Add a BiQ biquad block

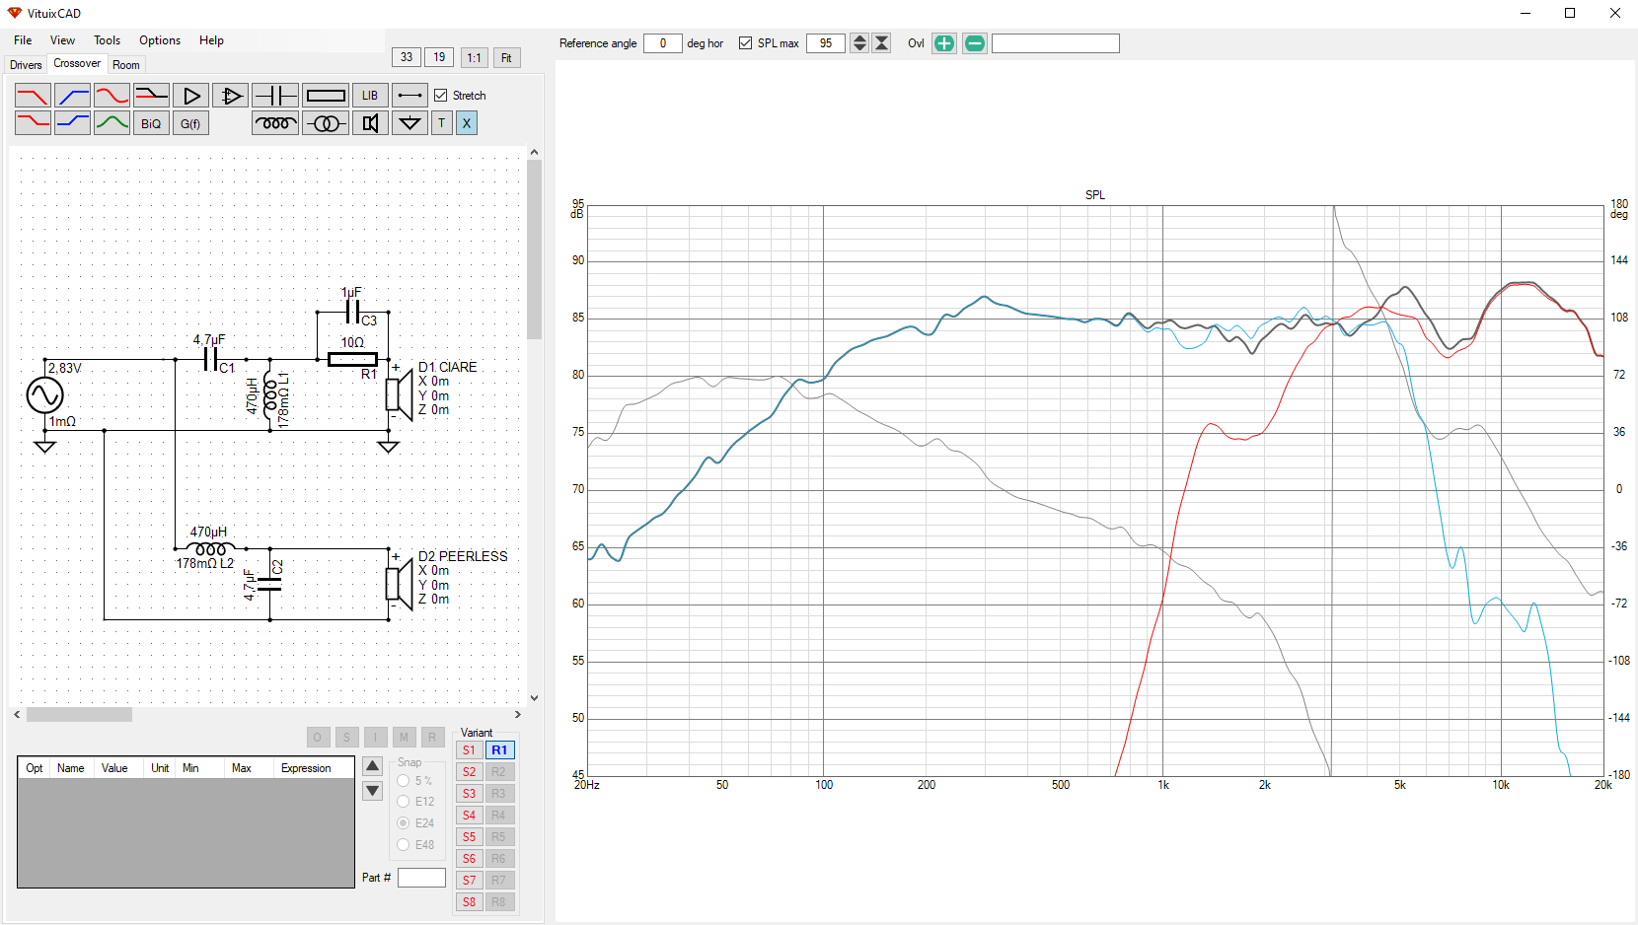[x=151, y=123]
